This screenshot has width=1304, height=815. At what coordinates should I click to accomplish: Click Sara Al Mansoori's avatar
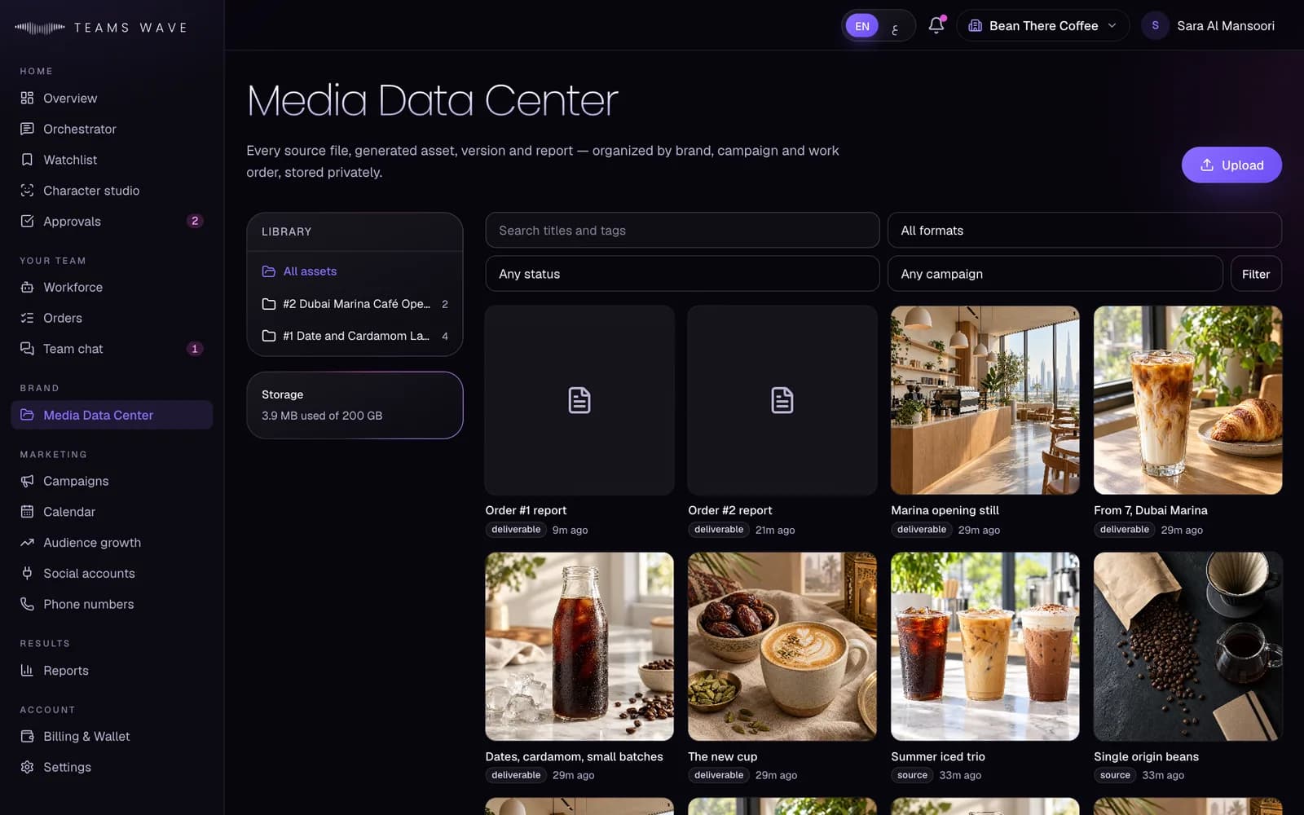tap(1155, 25)
